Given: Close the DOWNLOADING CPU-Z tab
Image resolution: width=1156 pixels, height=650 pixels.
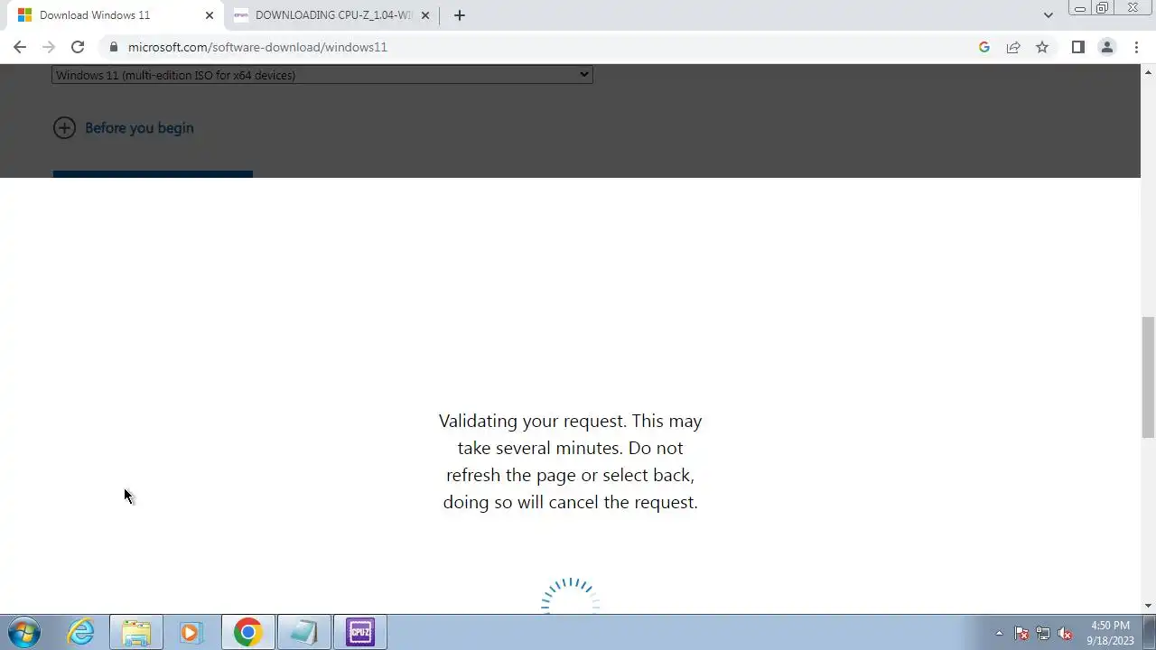Looking at the screenshot, I should pyautogui.click(x=425, y=15).
